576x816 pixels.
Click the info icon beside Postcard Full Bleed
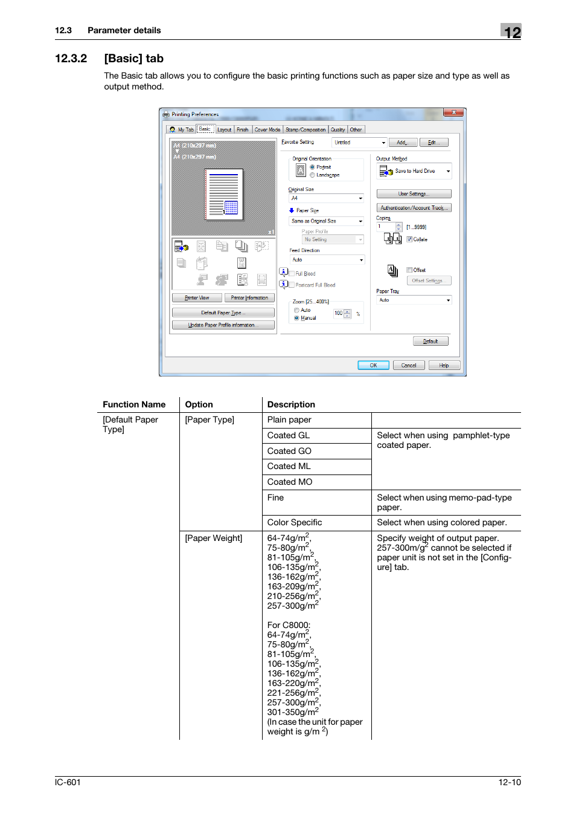point(283,284)
